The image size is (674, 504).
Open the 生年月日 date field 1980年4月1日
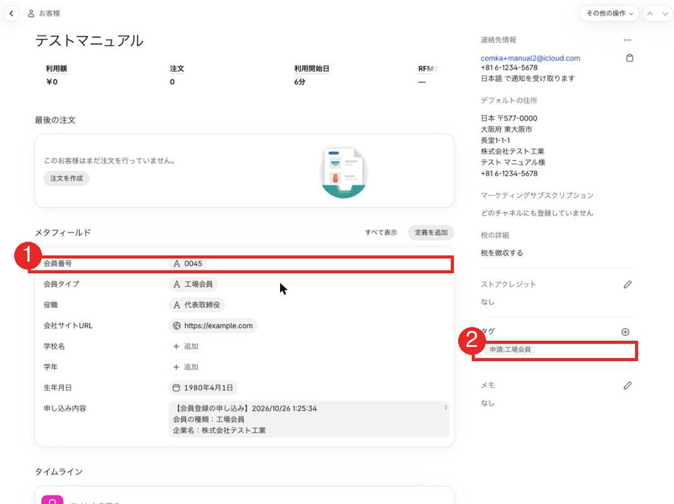click(203, 388)
